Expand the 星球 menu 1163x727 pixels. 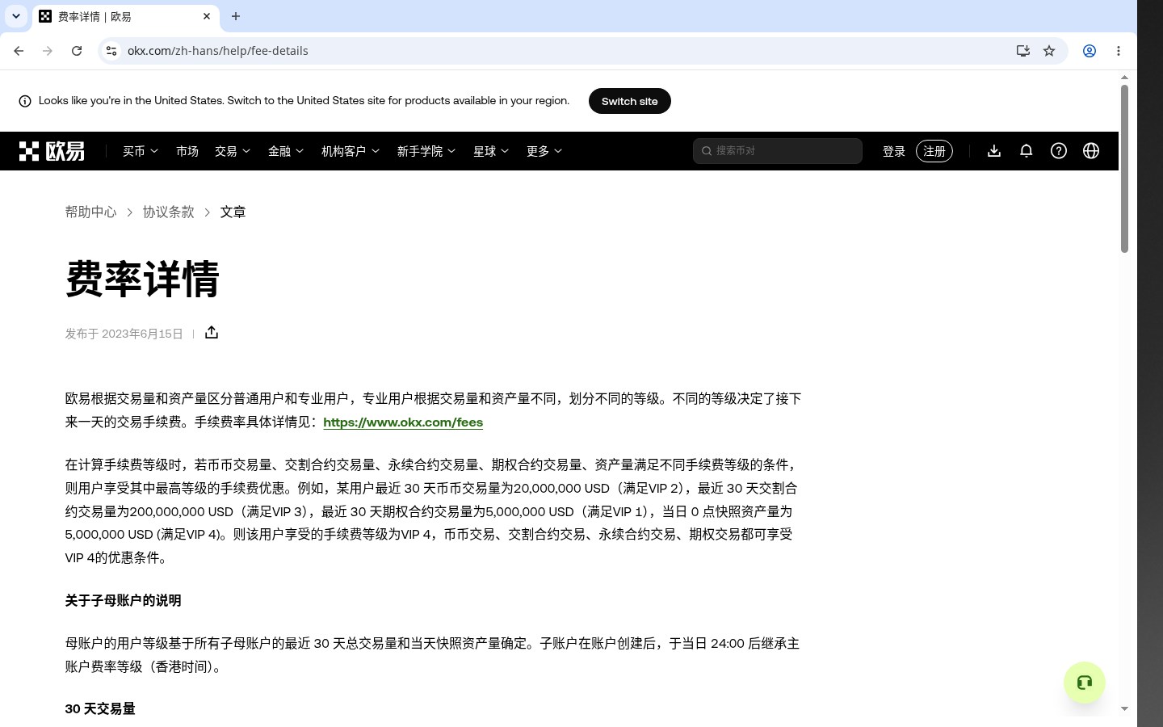click(x=491, y=151)
